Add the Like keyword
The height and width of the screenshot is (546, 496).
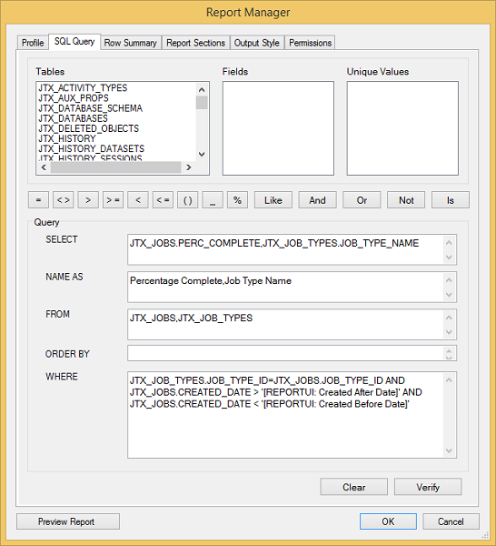273,200
